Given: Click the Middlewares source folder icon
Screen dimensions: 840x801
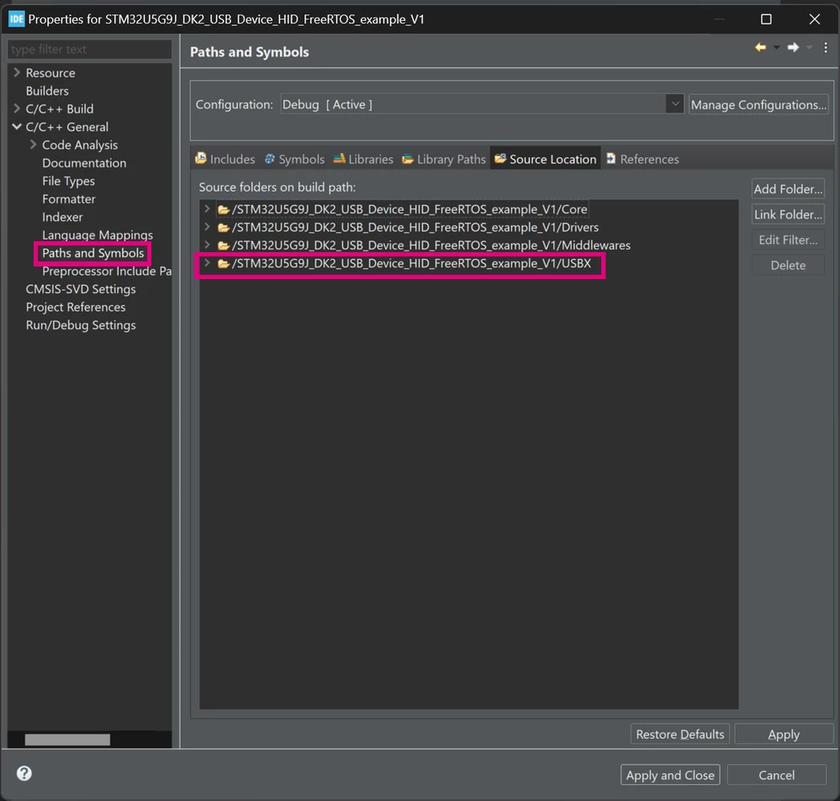Looking at the screenshot, I should [224, 245].
